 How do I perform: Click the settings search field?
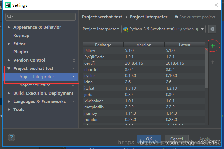click(x=40, y=17)
